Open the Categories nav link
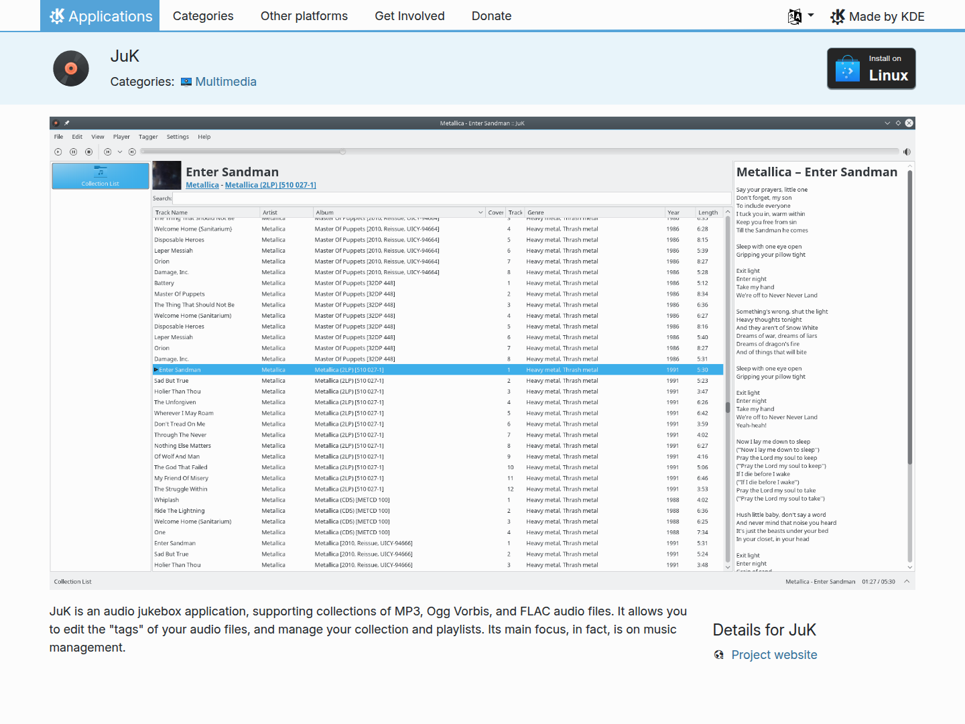This screenshot has width=965, height=724. coord(203,16)
